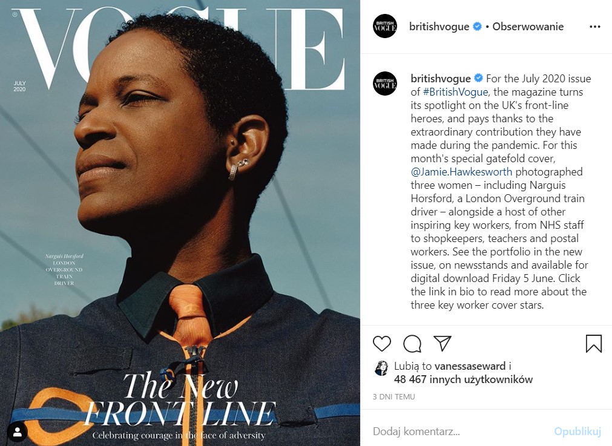Open comments via the speech bubble icon
The width and height of the screenshot is (612, 446).
[412, 343]
